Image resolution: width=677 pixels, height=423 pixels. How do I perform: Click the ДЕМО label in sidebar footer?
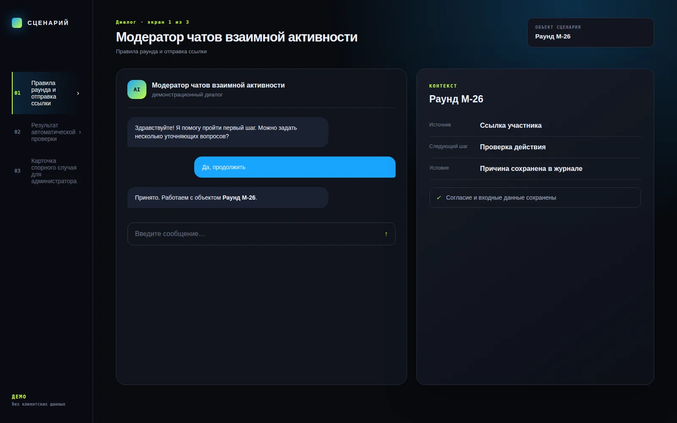click(x=19, y=397)
